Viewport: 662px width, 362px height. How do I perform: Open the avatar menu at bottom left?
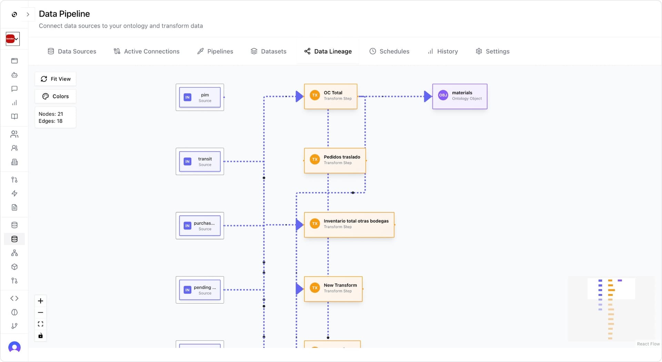click(14, 347)
